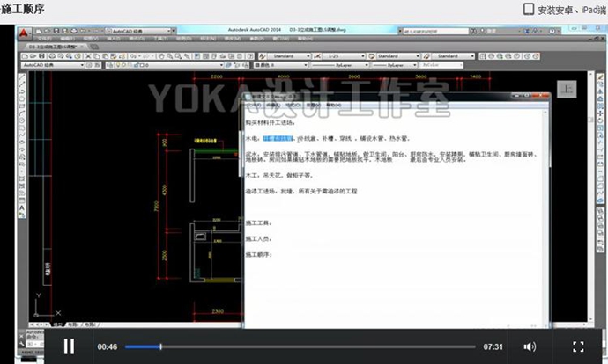Mute the video with the speaker icon
608x364 pixels.
[x=530, y=346]
